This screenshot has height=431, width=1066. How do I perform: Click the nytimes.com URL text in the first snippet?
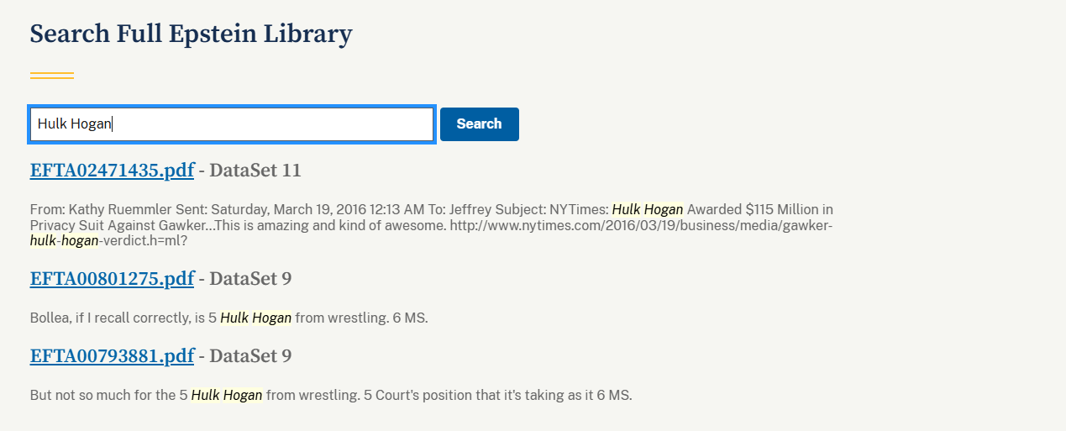[638, 225]
